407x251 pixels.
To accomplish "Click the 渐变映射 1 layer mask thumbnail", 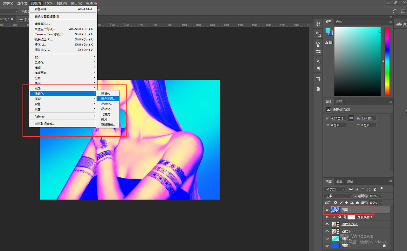I will pyautogui.click(x=351, y=217).
